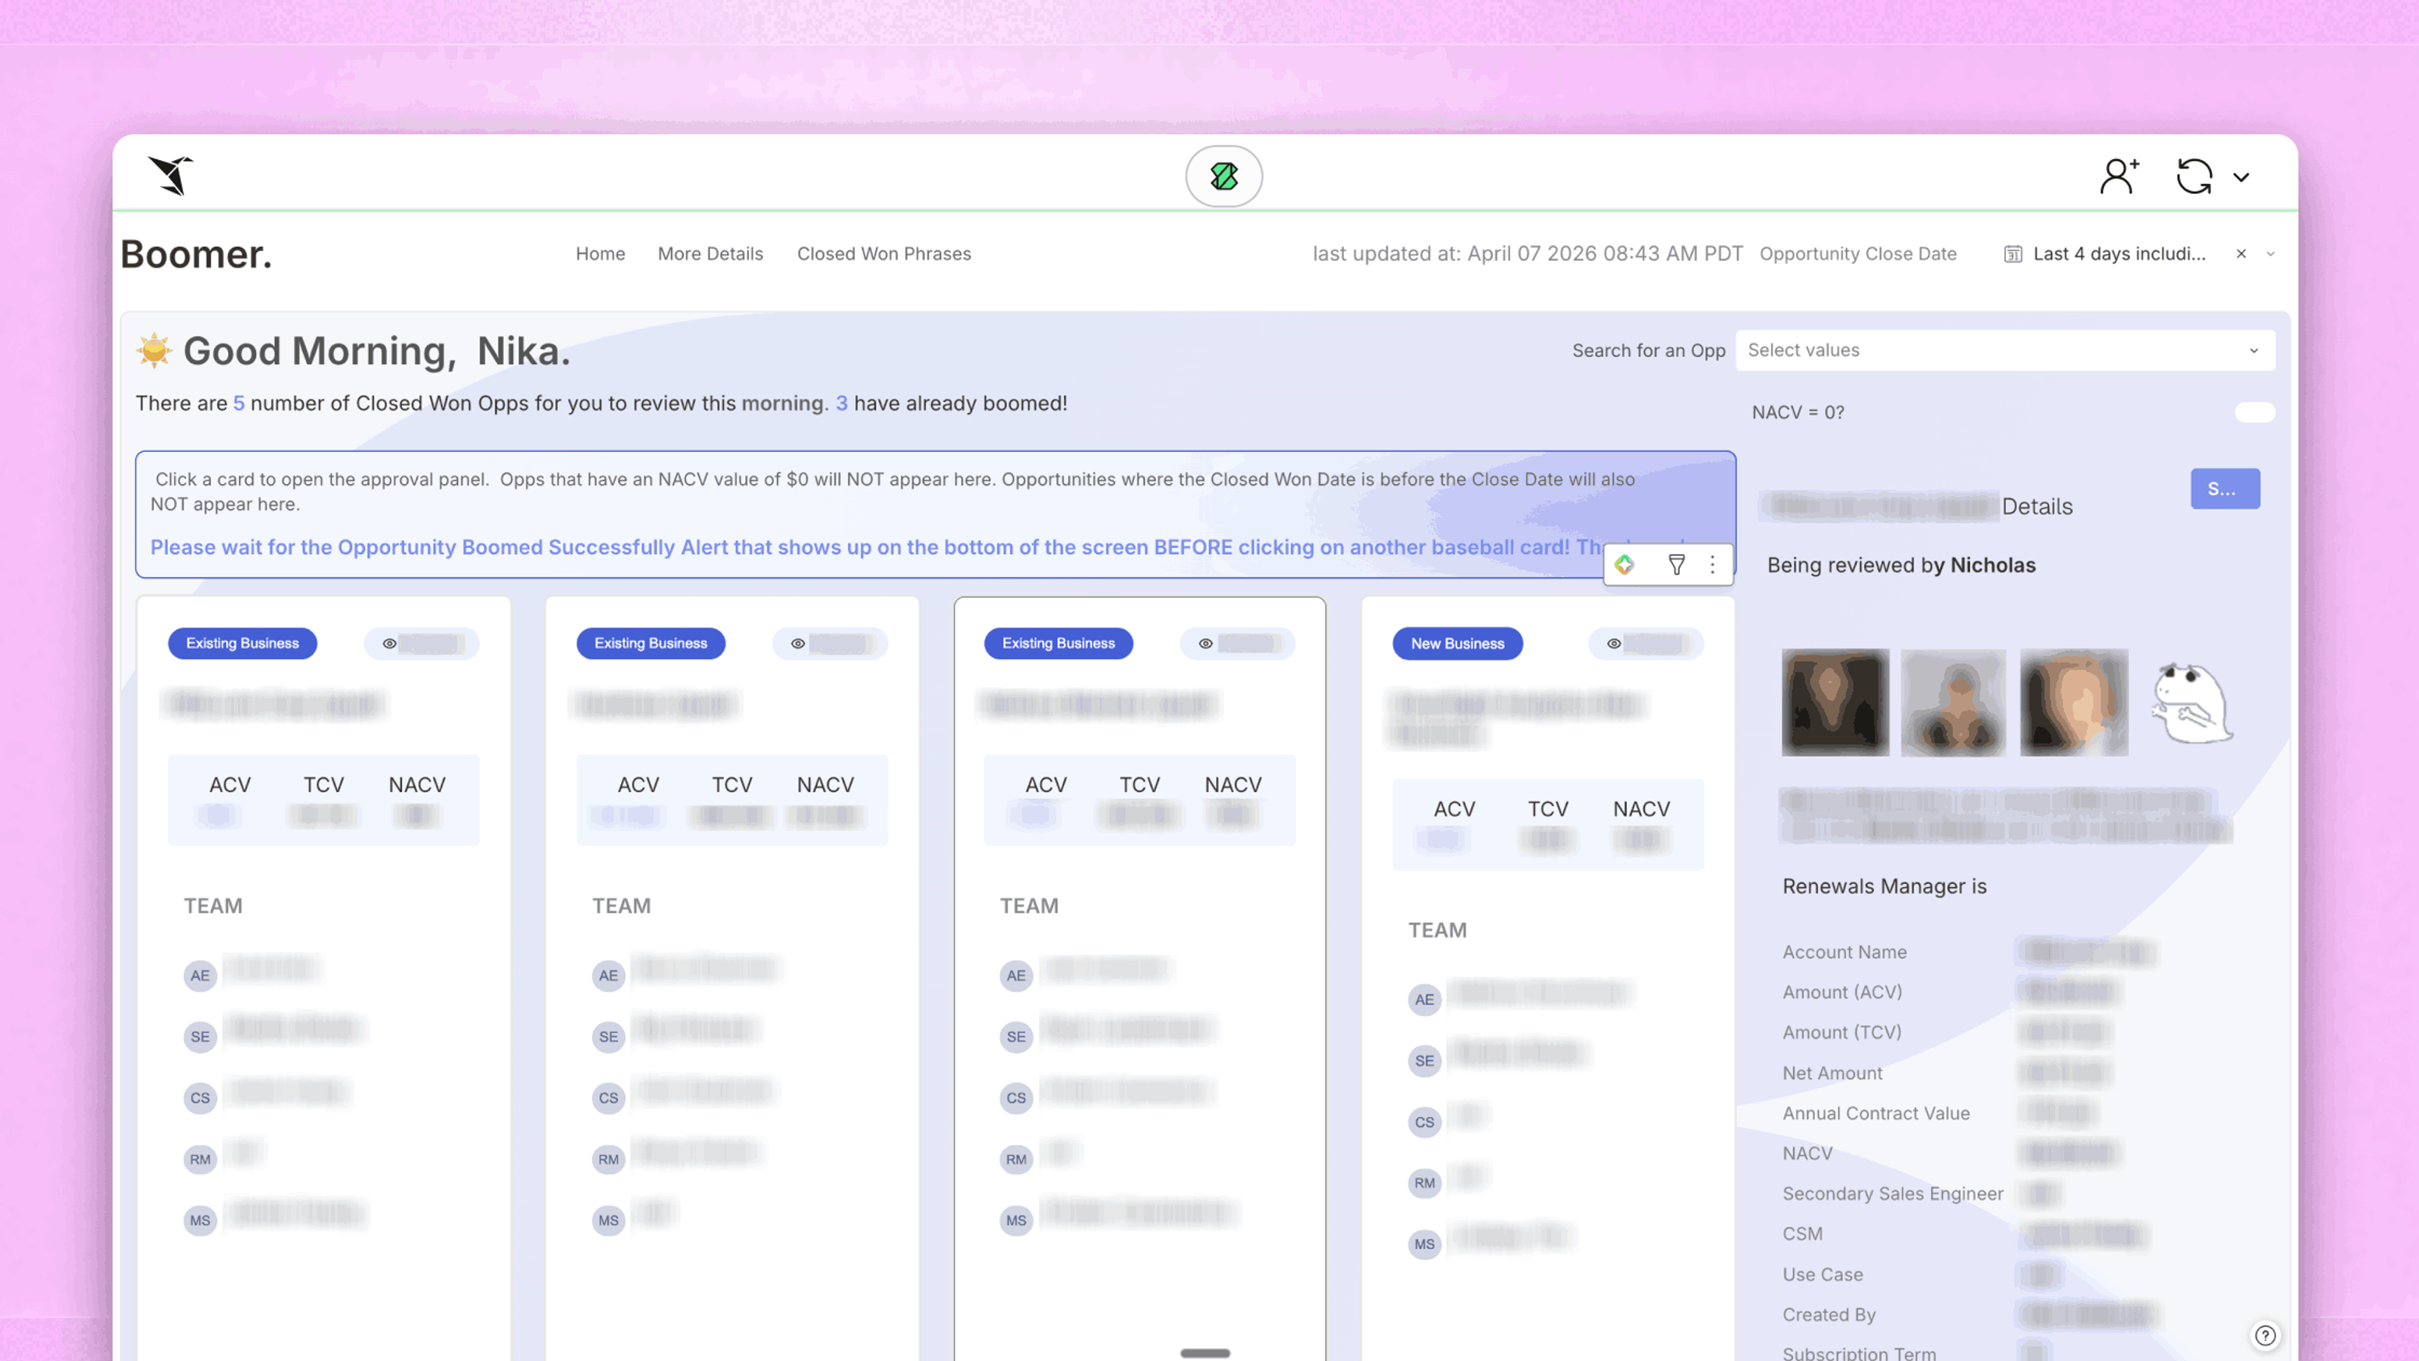Click the third team photo thumbnail
This screenshot has height=1361, width=2419.
pos(2073,702)
